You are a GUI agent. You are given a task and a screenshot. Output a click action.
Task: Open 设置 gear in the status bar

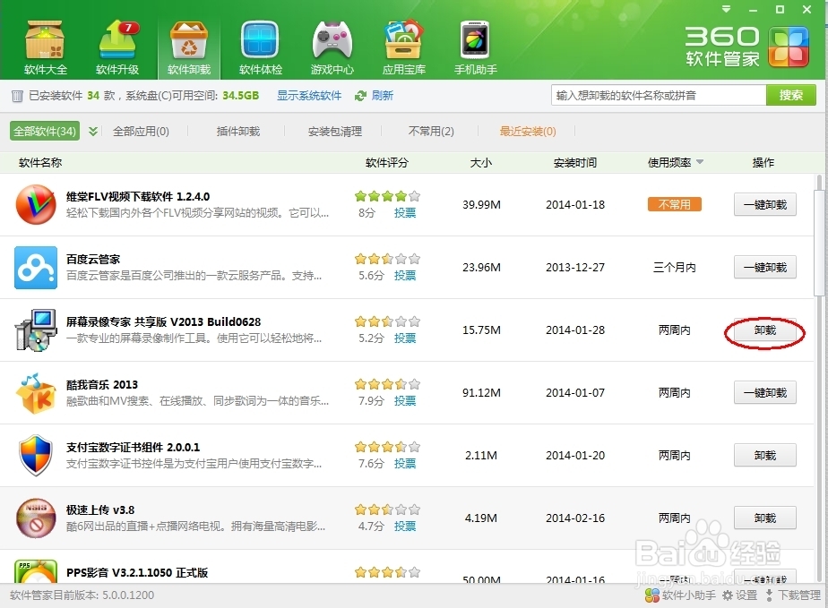(x=740, y=595)
